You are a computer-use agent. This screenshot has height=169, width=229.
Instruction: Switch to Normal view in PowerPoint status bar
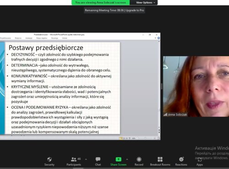121,138
